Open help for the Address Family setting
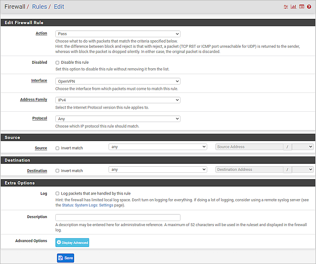 (x=33, y=99)
